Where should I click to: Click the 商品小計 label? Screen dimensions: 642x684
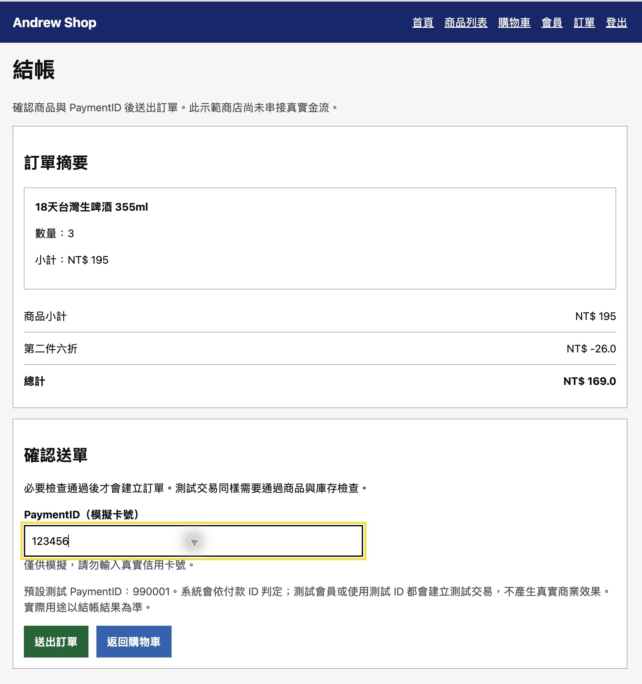[x=45, y=316]
